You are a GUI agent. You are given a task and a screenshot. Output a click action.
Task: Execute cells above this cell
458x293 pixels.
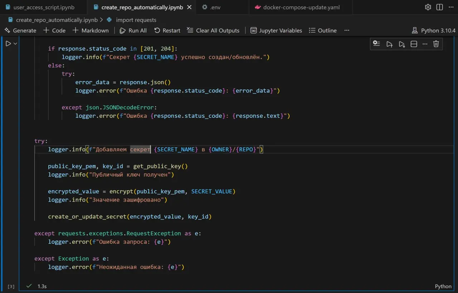[x=389, y=44]
